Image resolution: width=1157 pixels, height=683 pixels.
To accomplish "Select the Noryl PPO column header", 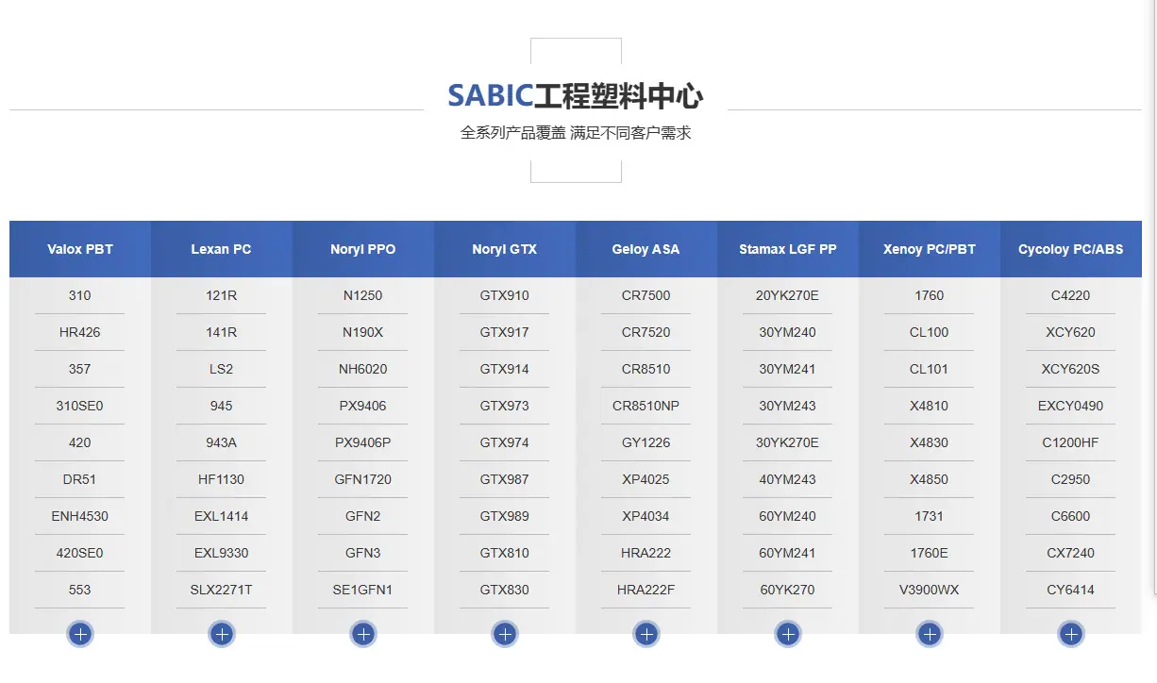I will (363, 249).
